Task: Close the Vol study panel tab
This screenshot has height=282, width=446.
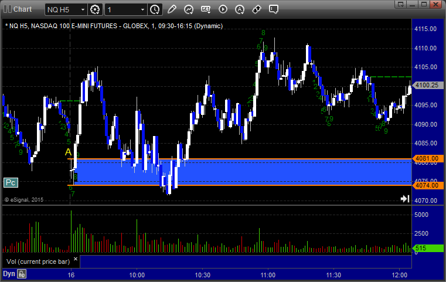Action: [76, 258]
